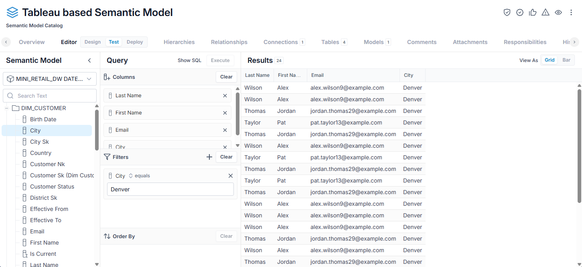The width and height of the screenshot is (582, 267).
Task: Toggle the eye watch icon
Action: pos(558,12)
